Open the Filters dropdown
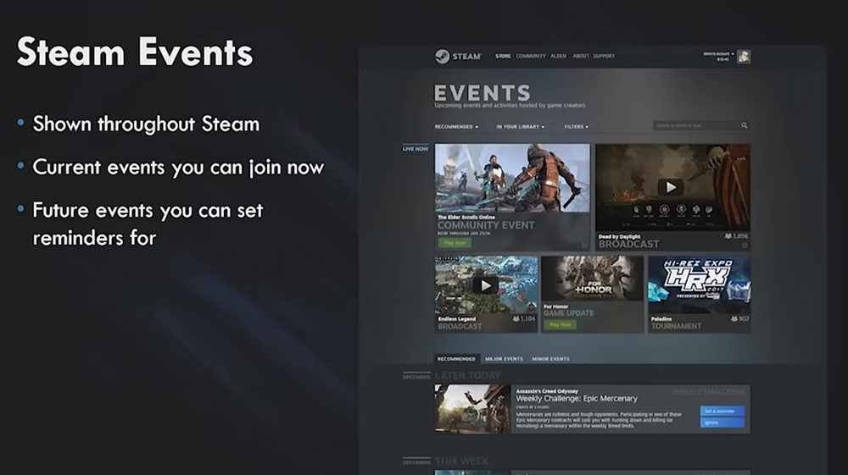The width and height of the screenshot is (848, 475). click(576, 127)
